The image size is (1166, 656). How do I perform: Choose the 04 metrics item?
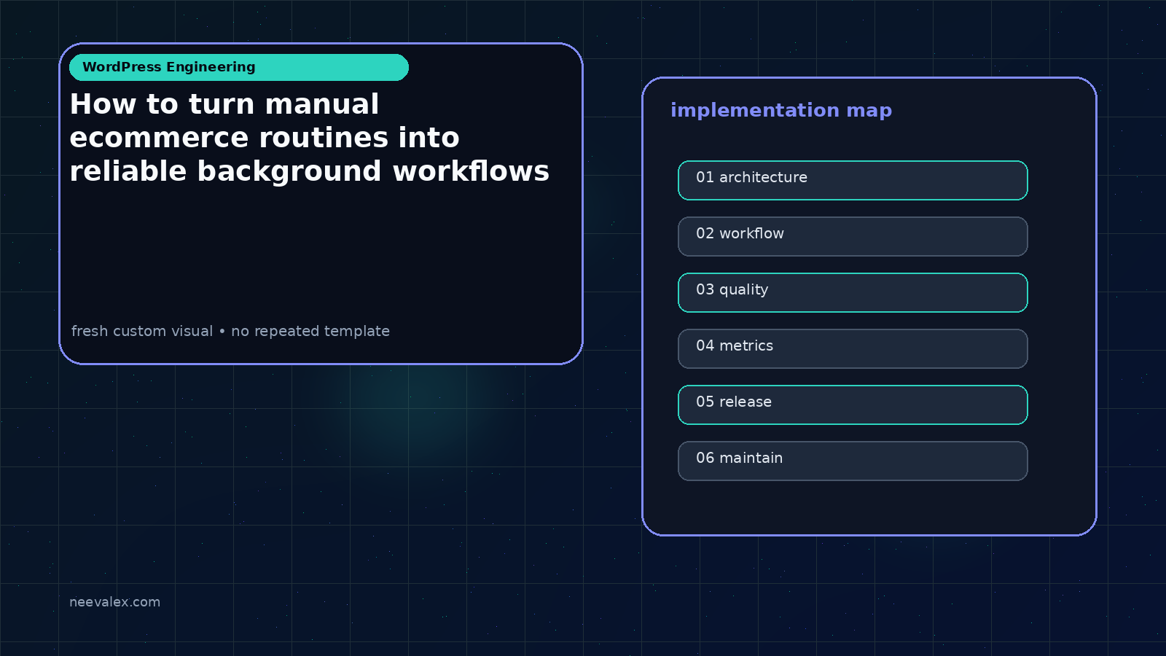coord(853,348)
